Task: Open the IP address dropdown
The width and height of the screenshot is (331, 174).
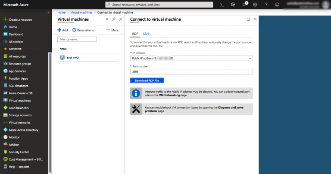Action: [191, 59]
